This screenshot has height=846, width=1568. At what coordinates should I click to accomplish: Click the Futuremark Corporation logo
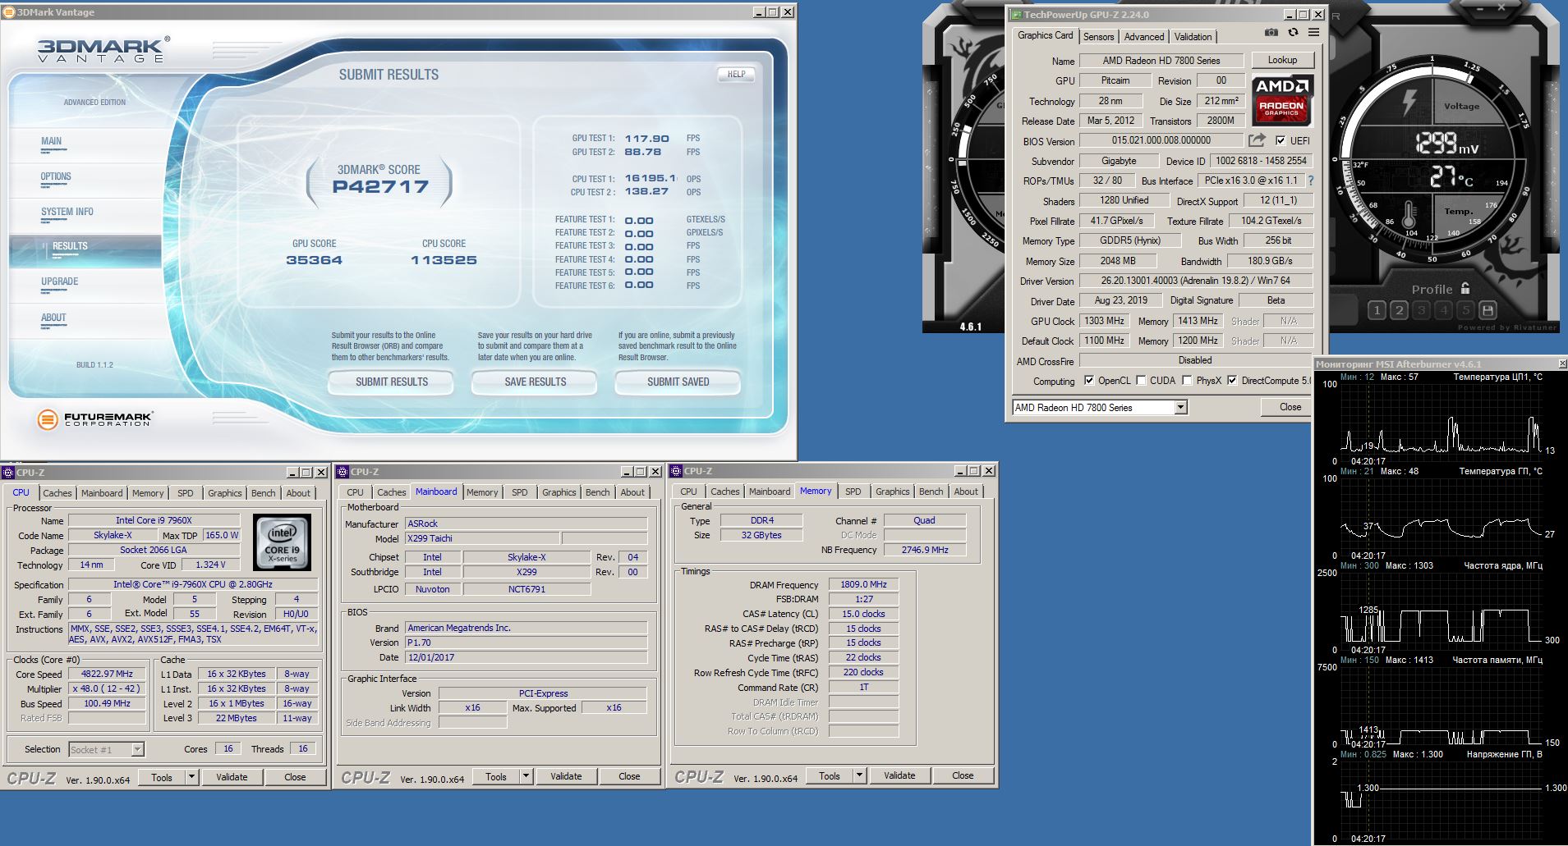[95, 419]
